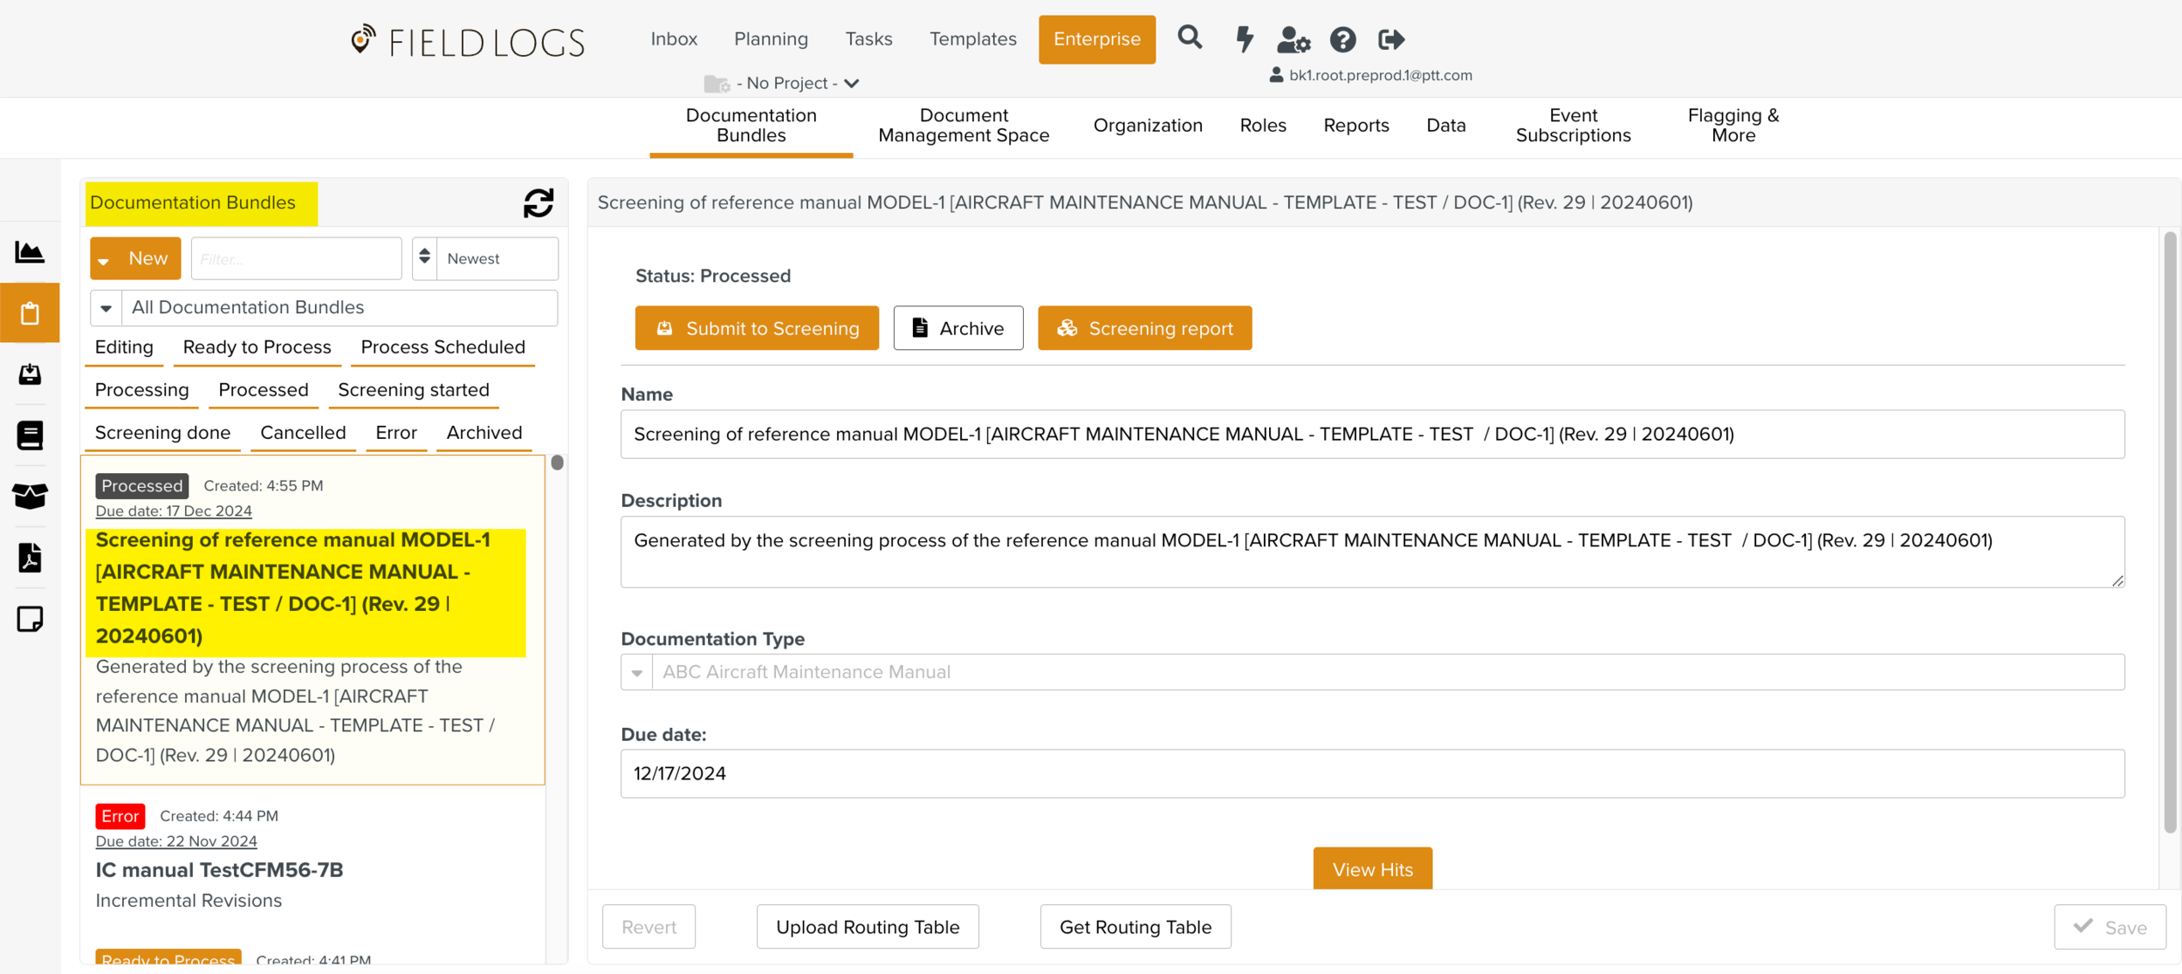This screenshot has height=974, width=2182.
Task: Open the user settings gear icon
Action: tap(1293, 39)
